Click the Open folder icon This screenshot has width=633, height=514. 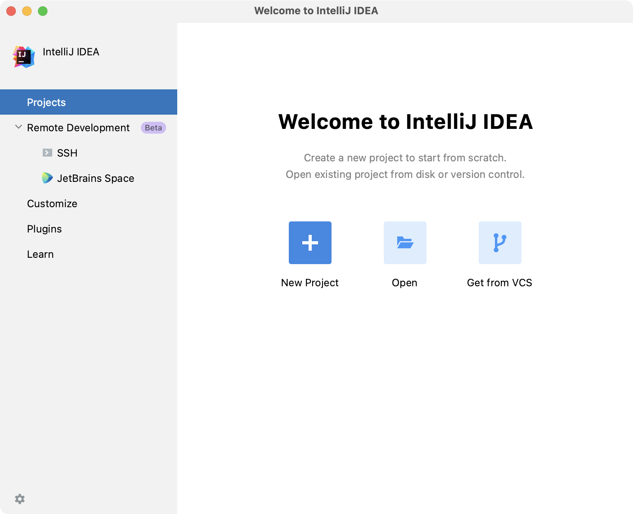coord(405,243)
